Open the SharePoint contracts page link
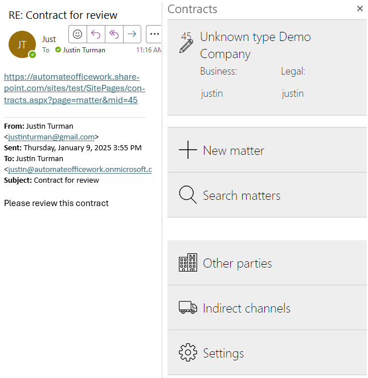The image size is (368, 378). coord(74,88)
